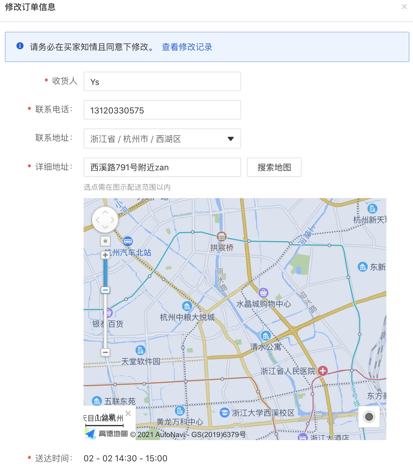Screen dimensions: 413x464
Task: Click the 拱宸桥 landmark icon
Action: click(222, 237)
